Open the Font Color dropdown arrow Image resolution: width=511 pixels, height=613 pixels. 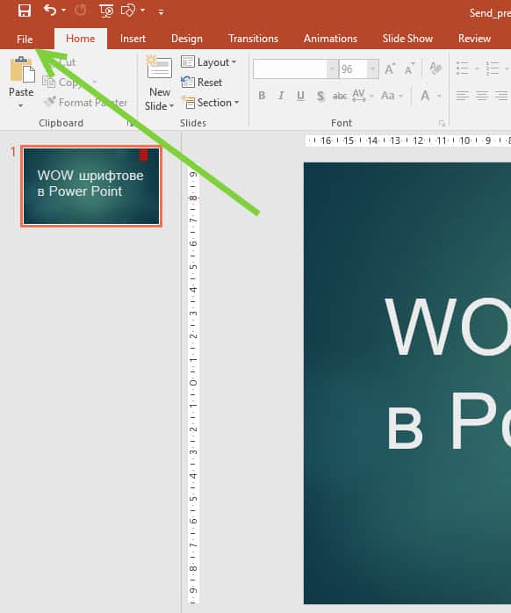click(439, 96)
